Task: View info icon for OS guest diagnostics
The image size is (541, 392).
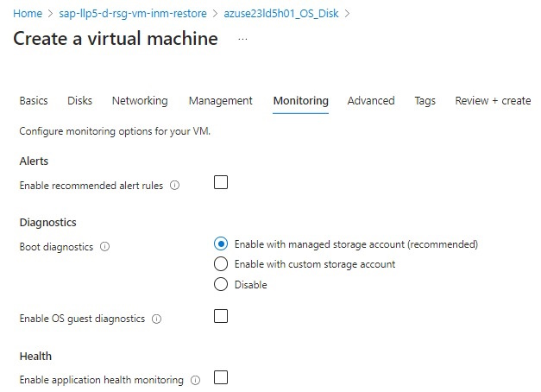Action: coord(157,319)
